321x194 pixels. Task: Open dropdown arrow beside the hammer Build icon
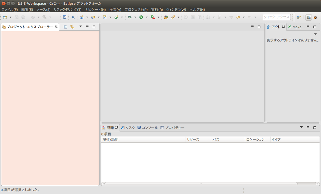(50, 17)
